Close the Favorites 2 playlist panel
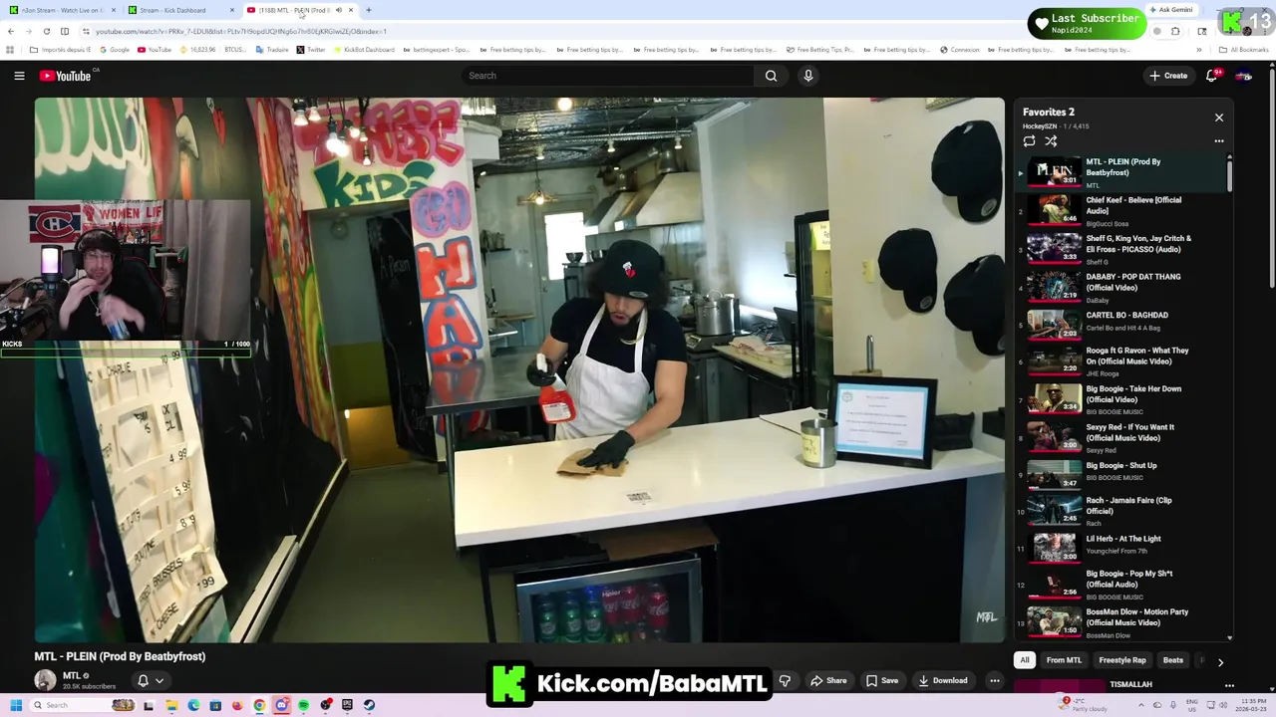The height and width of the screenshot is (717, 1276). point(1218,118)
